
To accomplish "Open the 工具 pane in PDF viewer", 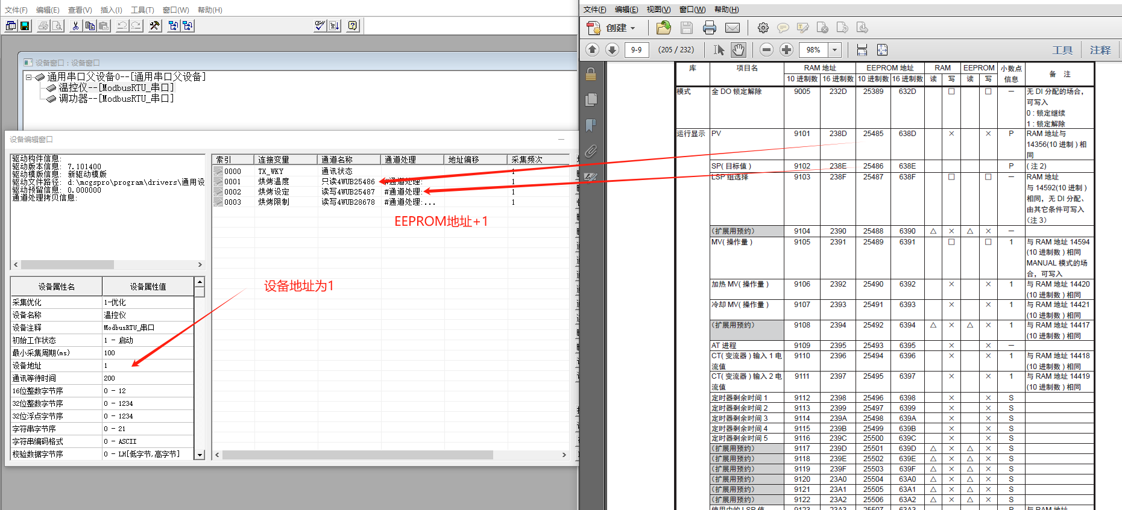I will tap(1062, 50).
